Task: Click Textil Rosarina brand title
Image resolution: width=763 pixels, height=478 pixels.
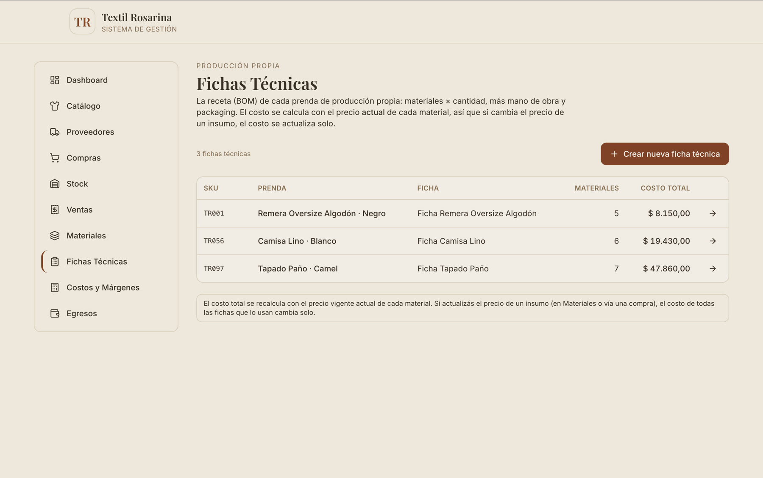Action: click(136, 17)
